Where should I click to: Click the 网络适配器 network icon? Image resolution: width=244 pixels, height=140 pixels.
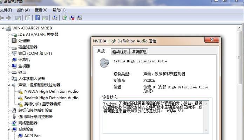pos(14,123)
